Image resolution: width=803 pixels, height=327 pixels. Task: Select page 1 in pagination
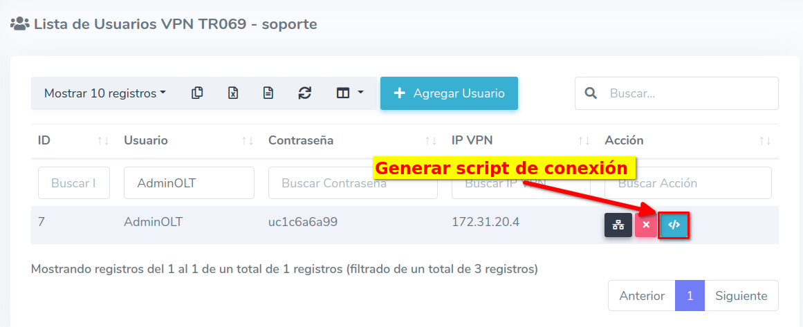point(690,296)
